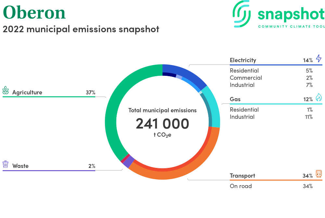The width and height of the screenshot is (325, 218).
Task: Click the 241 000 total emissions figure
Action: tap(162, 124)
